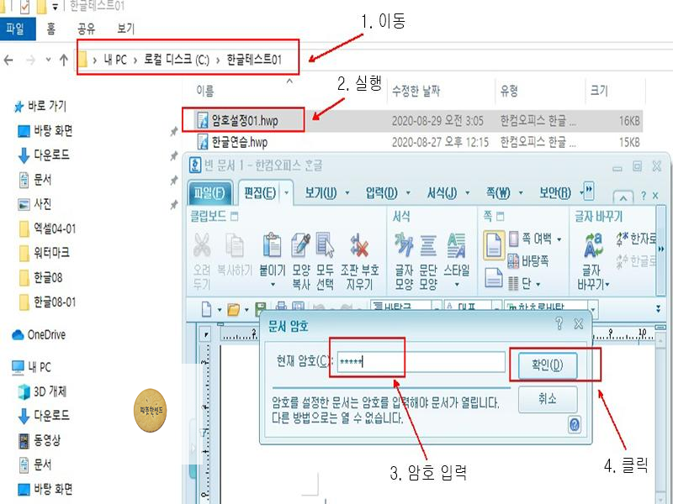Click the landscape page orientation icon
Viewport: 673px width, 504px height.
pyautogui.click(x=494, y=277)
